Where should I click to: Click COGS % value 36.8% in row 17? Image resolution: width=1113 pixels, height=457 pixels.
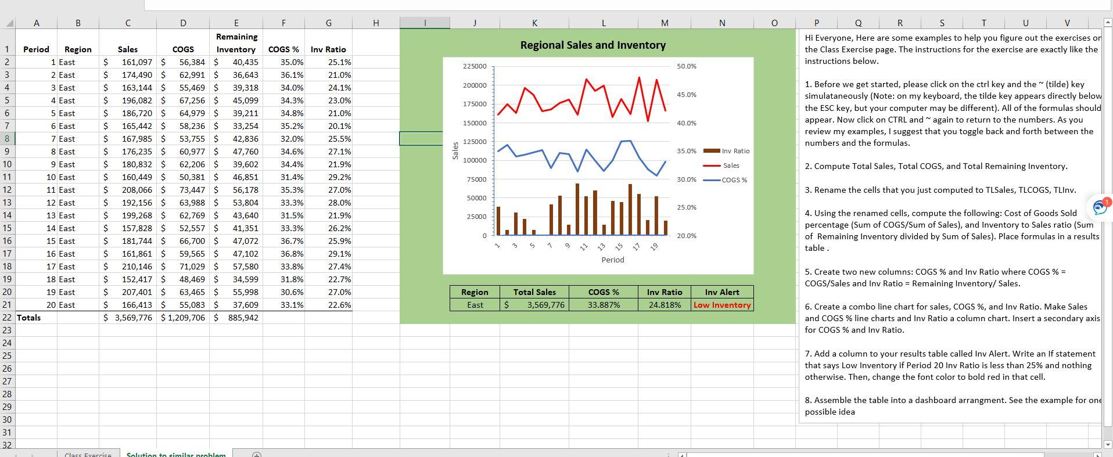click(x=283, y=254)
